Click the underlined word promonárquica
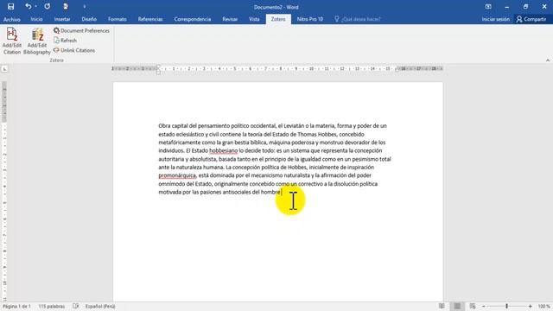 pyautogui.click(x=177, y=175)
